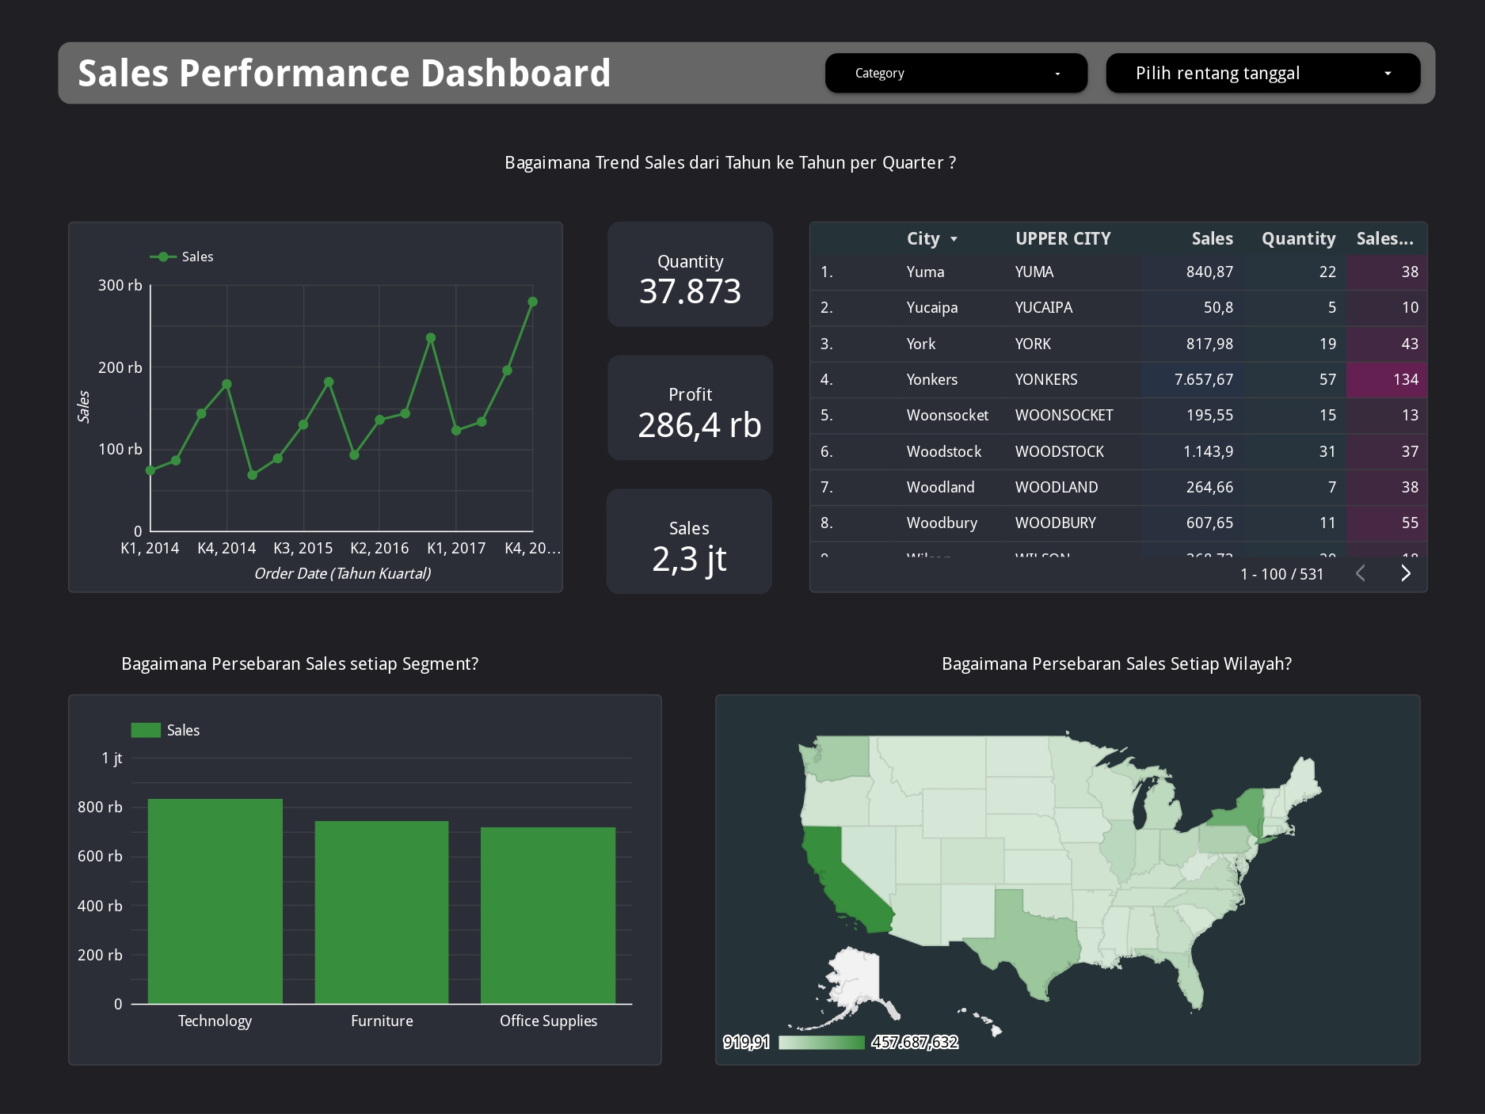Click the Sales legend marker in line chart
Viewport: 1485px width, 1114px height.
click(162, 257)
